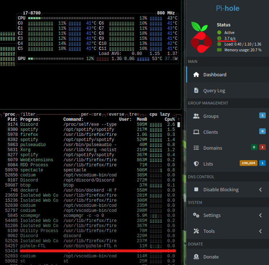Image resolution: width=269 pixels, height=265 pixels.
Task: Click the GPU usage bar in btop
Action: tap(56, 59)
